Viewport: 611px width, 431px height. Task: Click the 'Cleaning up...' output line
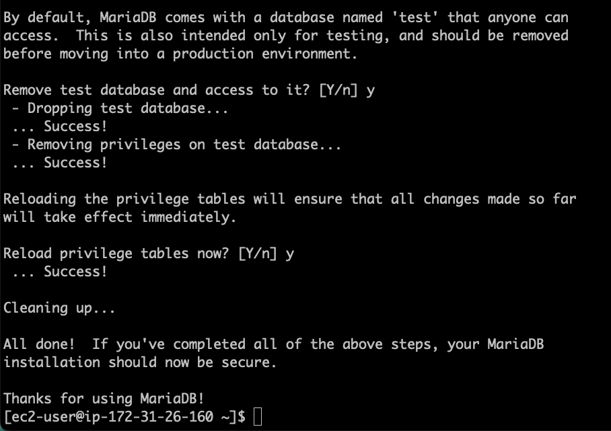point(59,308)
